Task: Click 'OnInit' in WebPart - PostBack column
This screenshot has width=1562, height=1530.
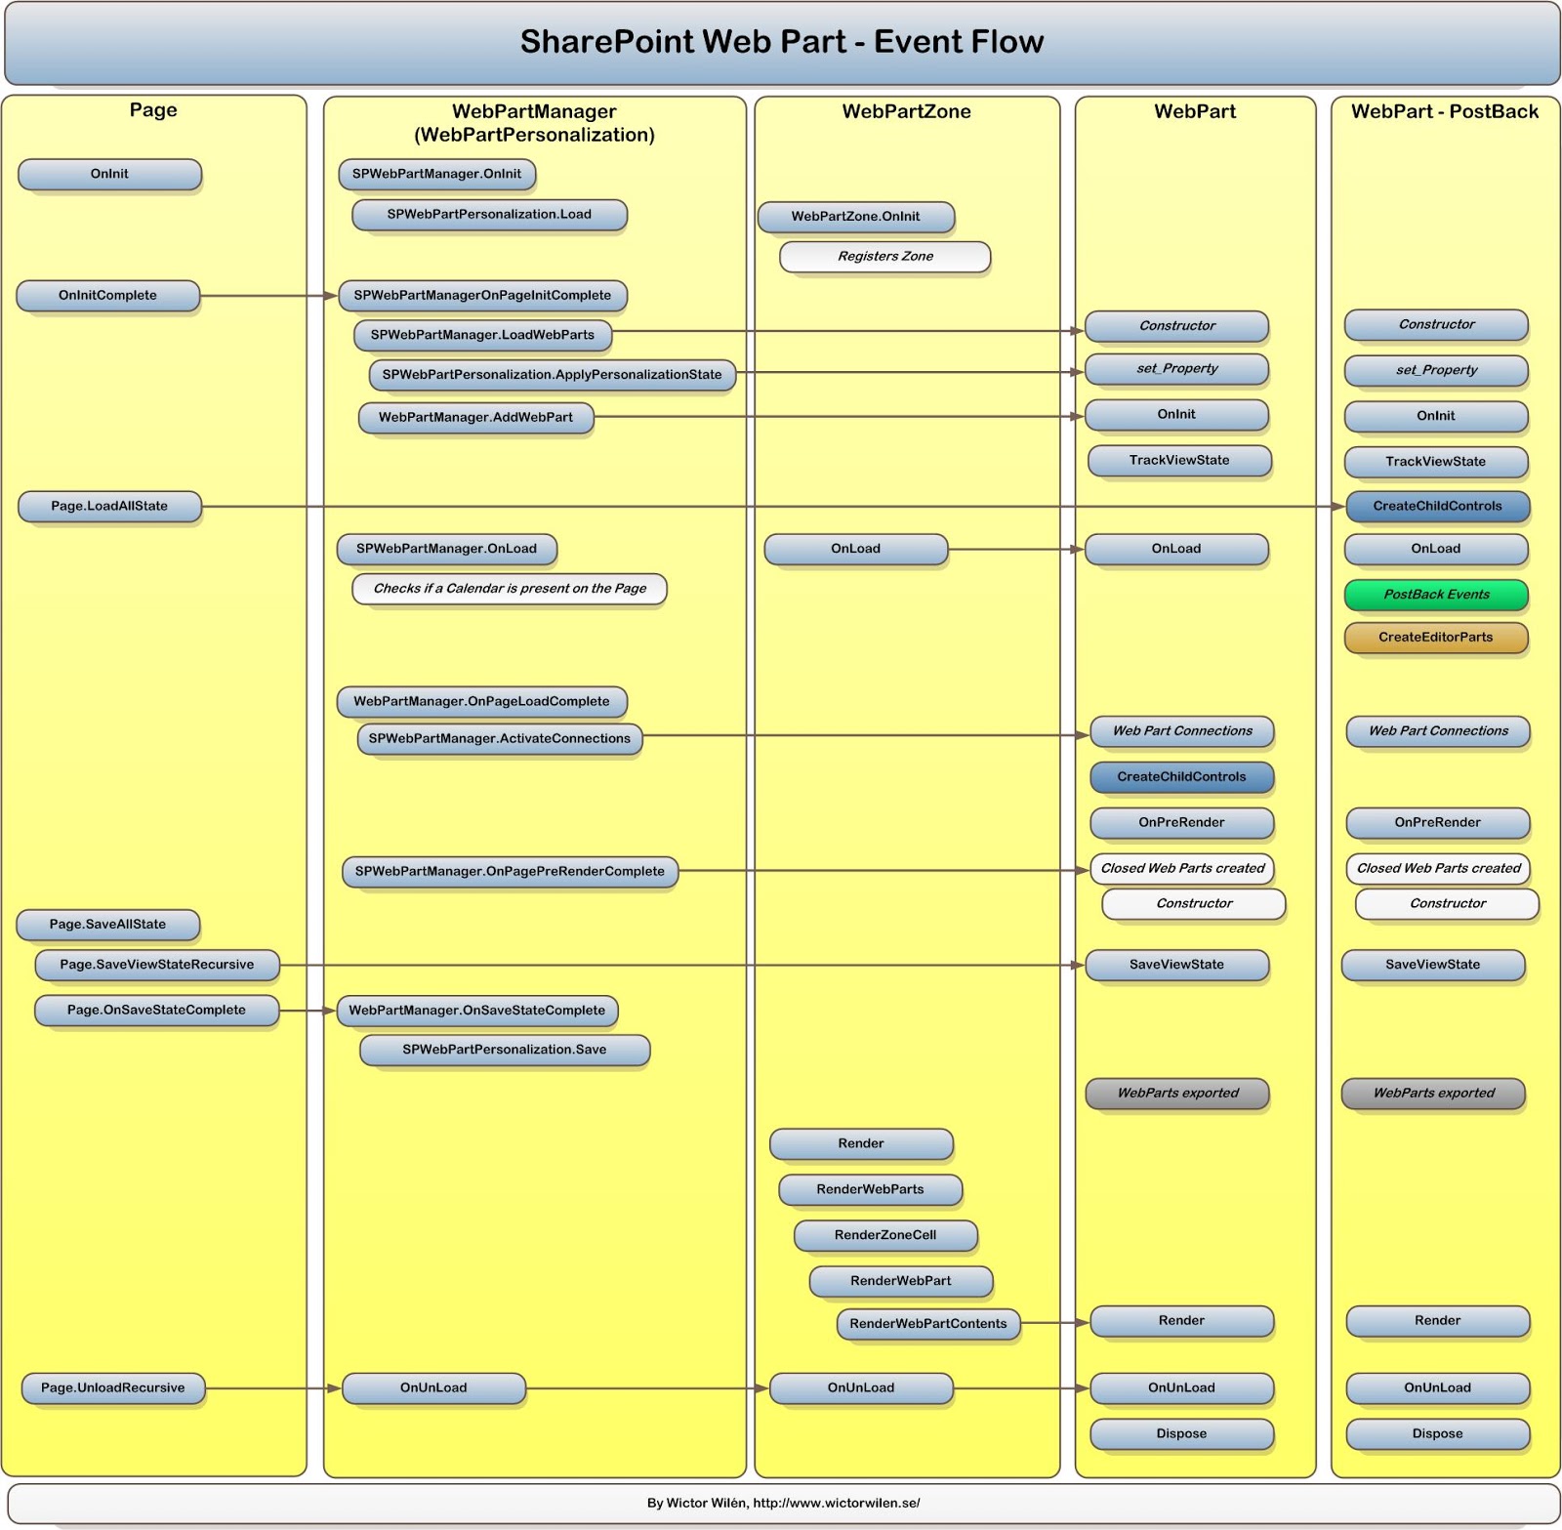Action: click(x=1437, y=417)
